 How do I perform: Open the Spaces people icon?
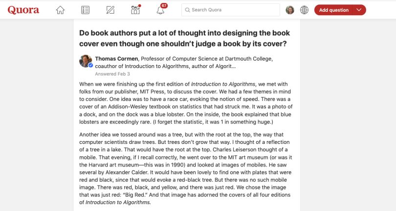(135, 10)
